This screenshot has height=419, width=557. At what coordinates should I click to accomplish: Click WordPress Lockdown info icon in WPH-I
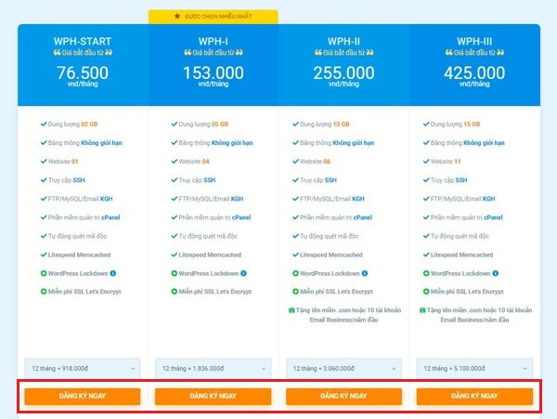tap(243, 273)
